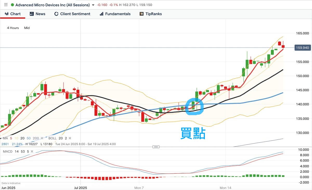Select the blue MA 50 period value
312x190 pixels.
(29, 138)
